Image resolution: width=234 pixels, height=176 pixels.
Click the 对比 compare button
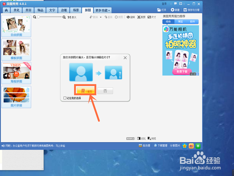pyautogui.click(x=141, y=138)
